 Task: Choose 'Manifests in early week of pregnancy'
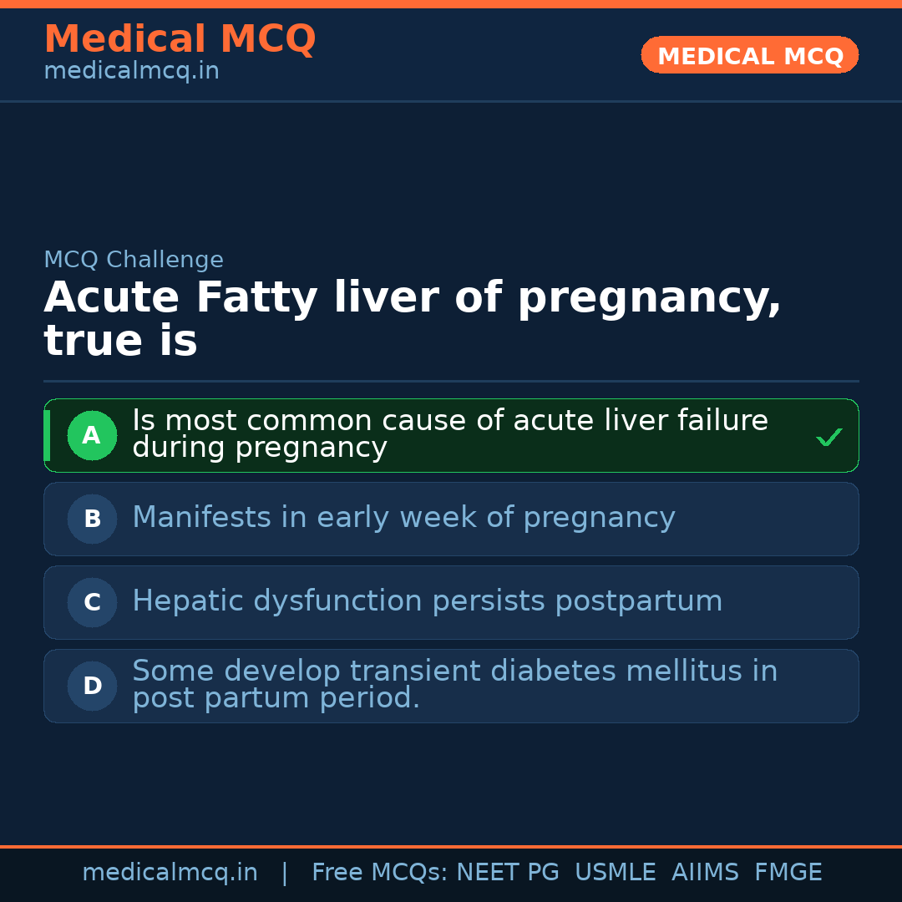[403, 518]
